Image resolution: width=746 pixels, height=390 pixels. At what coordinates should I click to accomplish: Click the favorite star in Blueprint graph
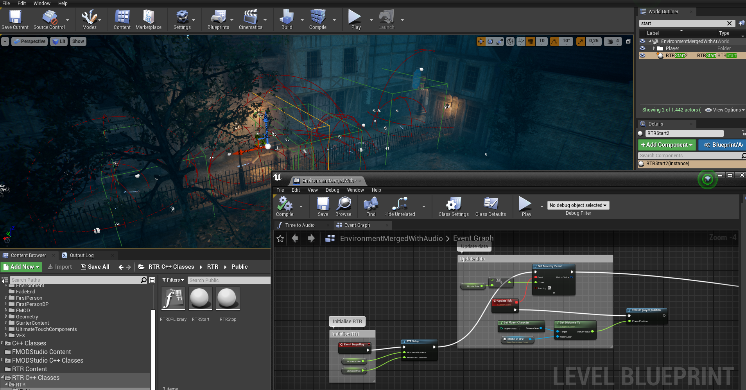(x=280, y=239)
